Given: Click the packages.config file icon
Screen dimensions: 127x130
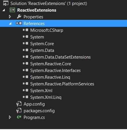Looking at the screenshot, I should [x=19, y=111].
